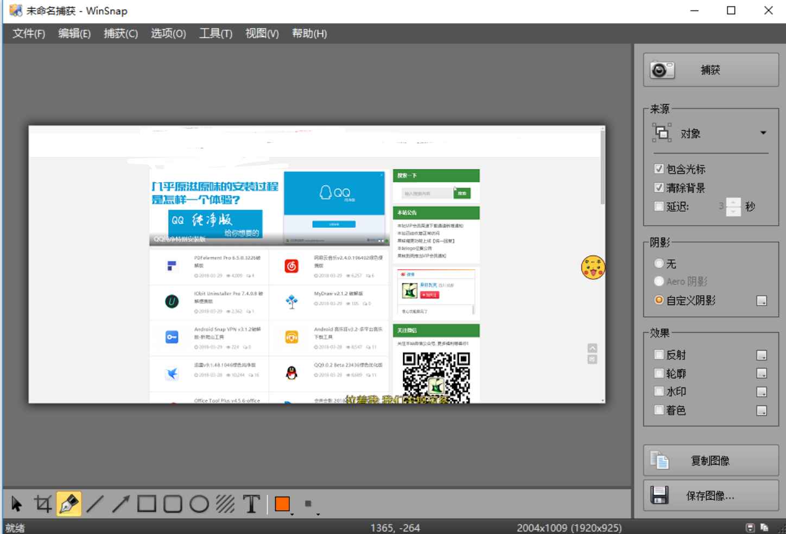
Task: Activate the crop tool
Action: click(x=42, y=504)
